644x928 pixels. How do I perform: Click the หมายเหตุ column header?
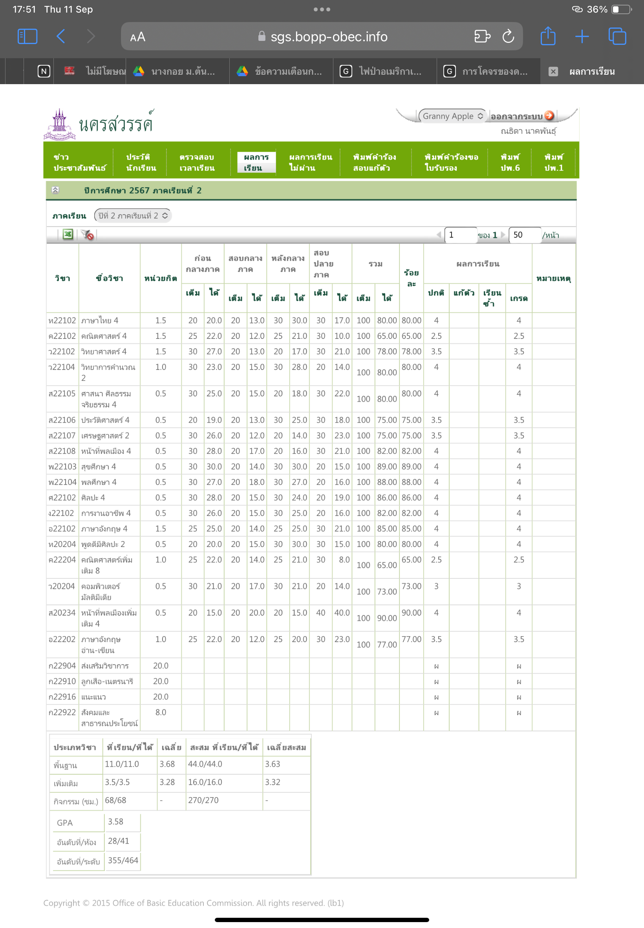click(554, 278)
